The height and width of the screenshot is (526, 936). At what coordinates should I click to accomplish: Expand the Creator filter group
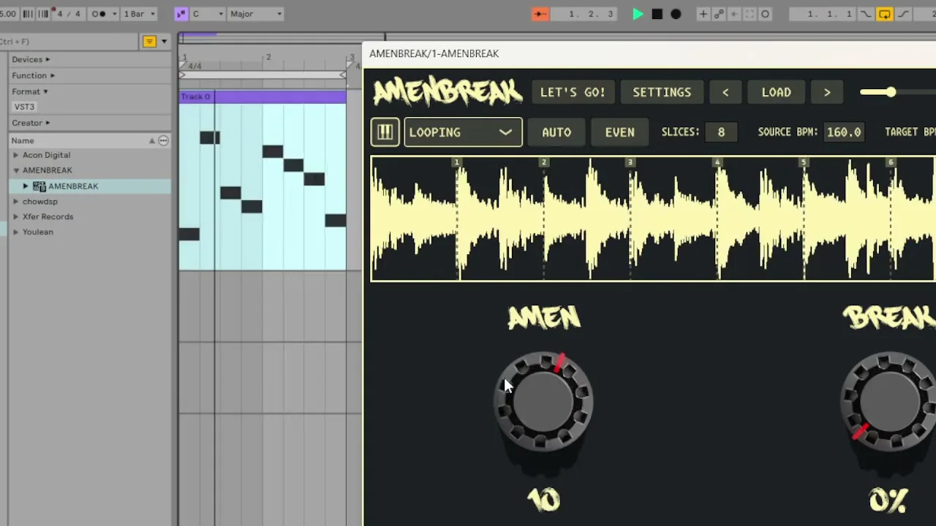(31, 123)
